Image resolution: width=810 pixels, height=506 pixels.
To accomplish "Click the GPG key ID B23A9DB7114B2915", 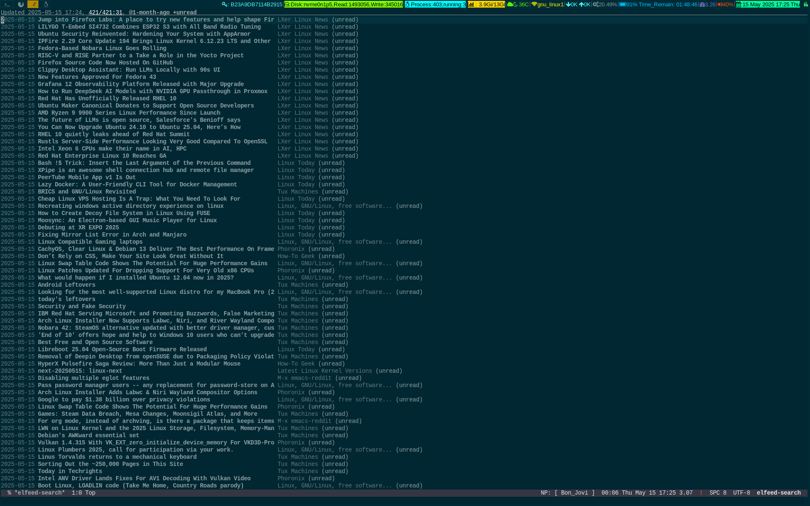I will 256,5.
